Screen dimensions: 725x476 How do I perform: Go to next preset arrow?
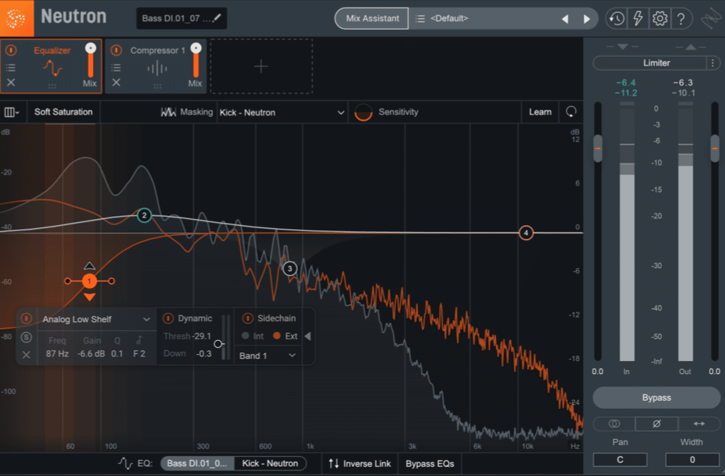click(587, 19)
